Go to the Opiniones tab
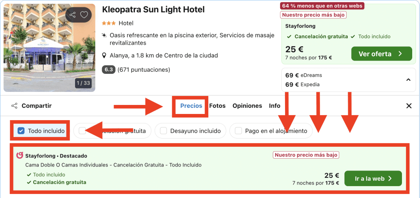This screenshot has width=420, height=198. pyautogui.click(x=247, y=106)
